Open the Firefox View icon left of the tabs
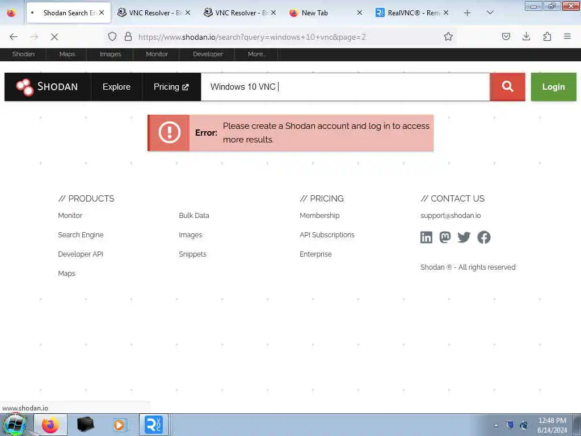This screenshot has height=436, width=581. tap(11, 13)
